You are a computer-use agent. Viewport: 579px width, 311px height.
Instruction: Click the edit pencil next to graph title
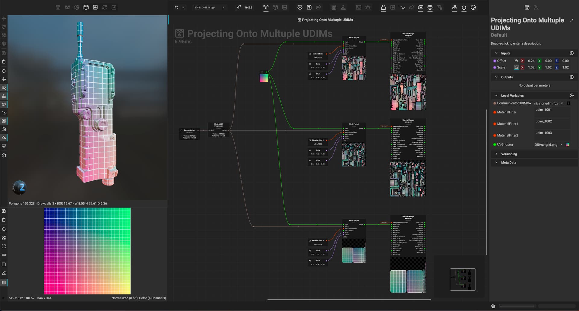coord(572,20)
